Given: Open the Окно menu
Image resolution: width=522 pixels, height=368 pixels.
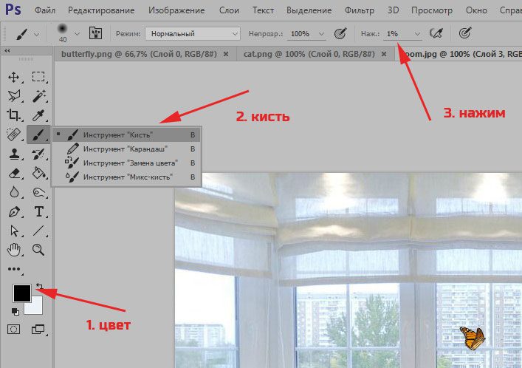Looking at the screenshot, I should click(476, 10).
